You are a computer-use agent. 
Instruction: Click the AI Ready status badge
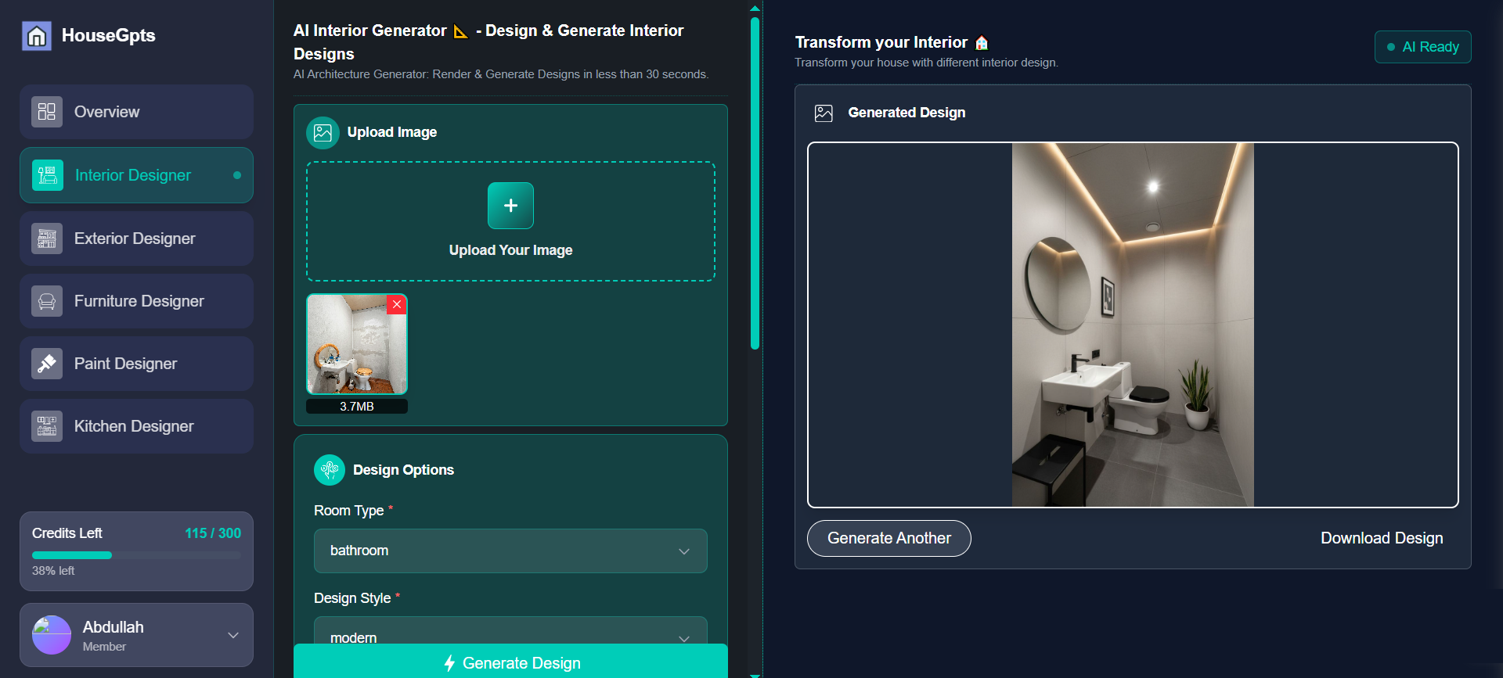coord(1422,47)
